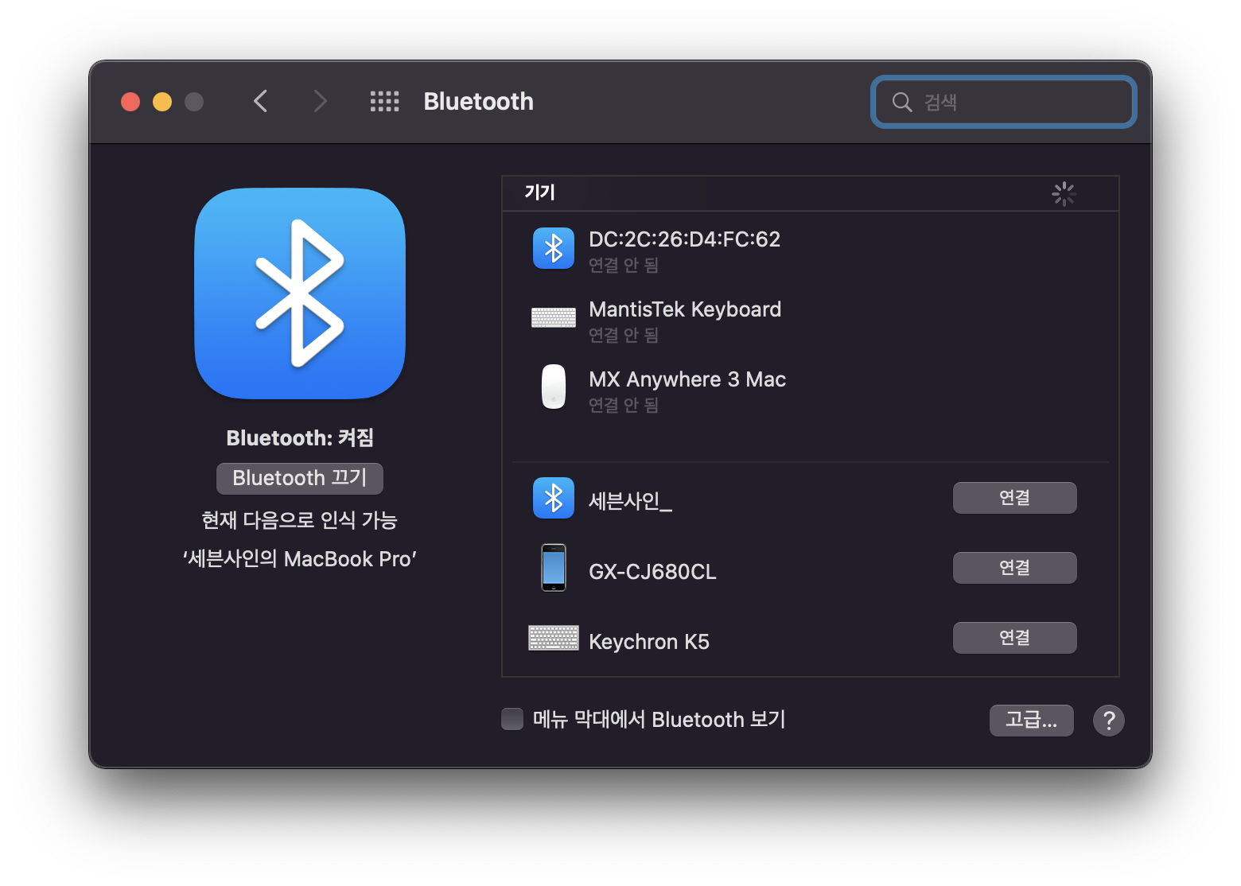1241x886 pixels.
Task: Click the '세븐사인의 MacBook Pro' name text
Action: tap(300, 559)
